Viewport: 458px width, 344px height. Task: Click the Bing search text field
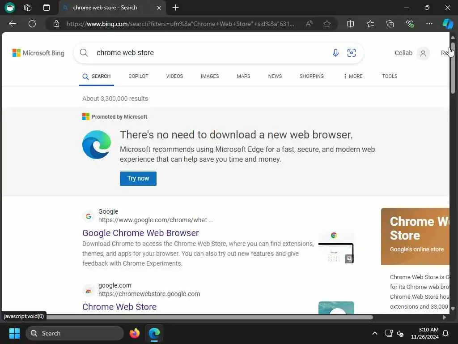tap(210, 53)
